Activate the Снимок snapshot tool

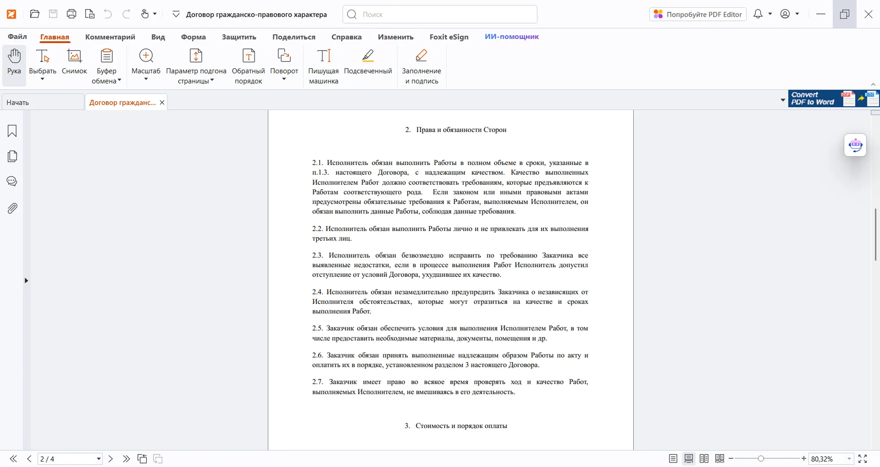(x=74, y=62)
